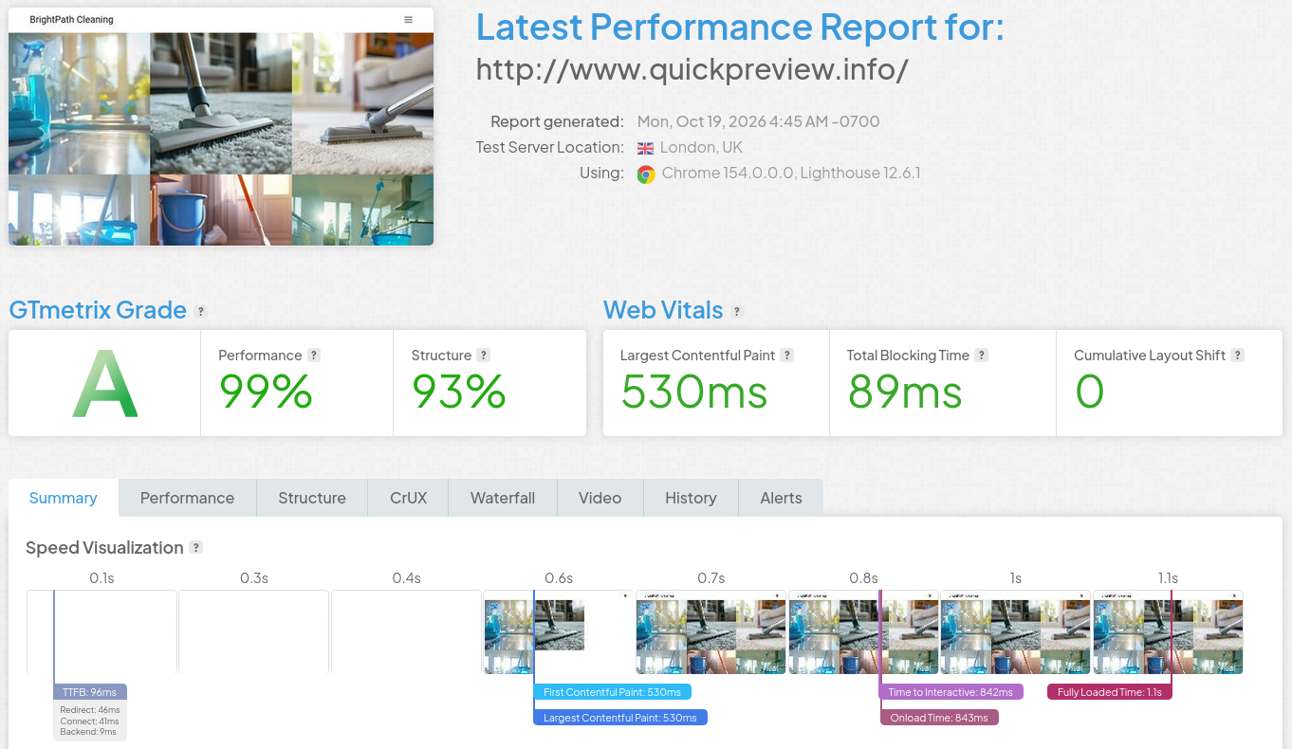Screen dimensions: 1292x749
Task: Select the 0.7s filmstrip frame
Action: tap(711, 632)
